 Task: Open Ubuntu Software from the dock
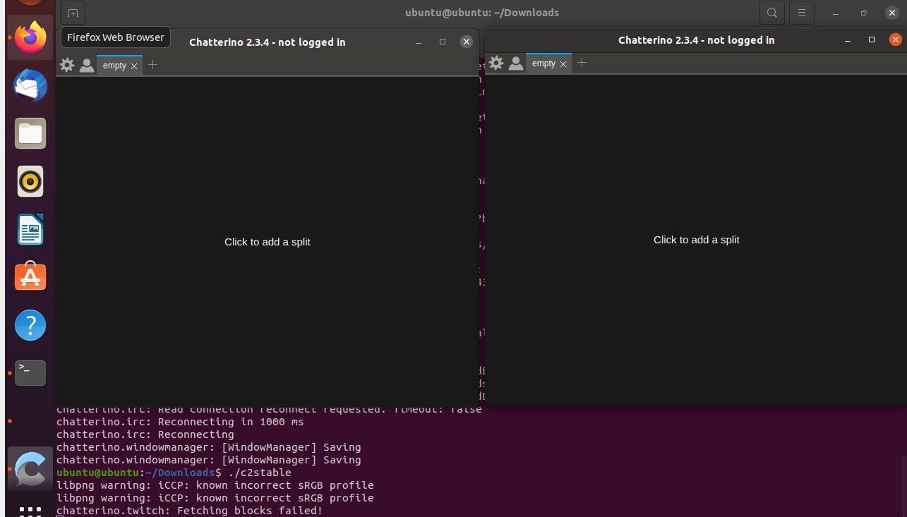[30, 277]
